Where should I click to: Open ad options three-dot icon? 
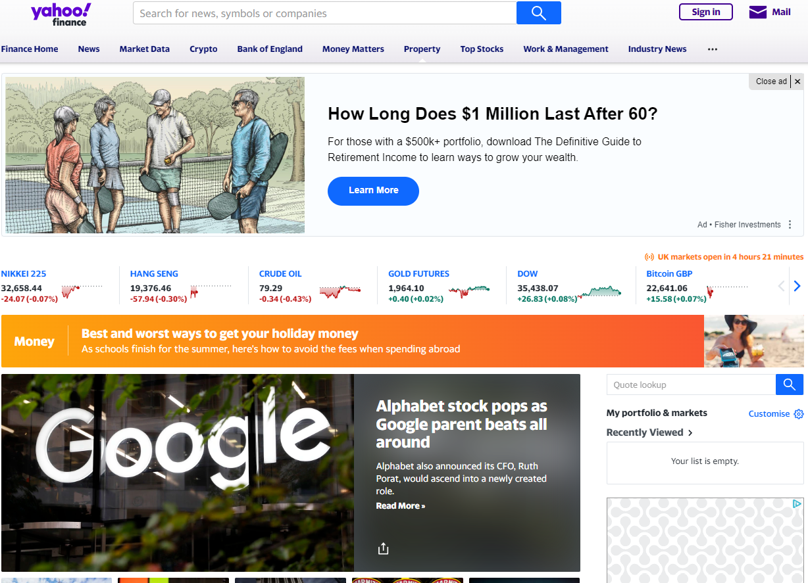pyautogui.click(x=790, y=225)
